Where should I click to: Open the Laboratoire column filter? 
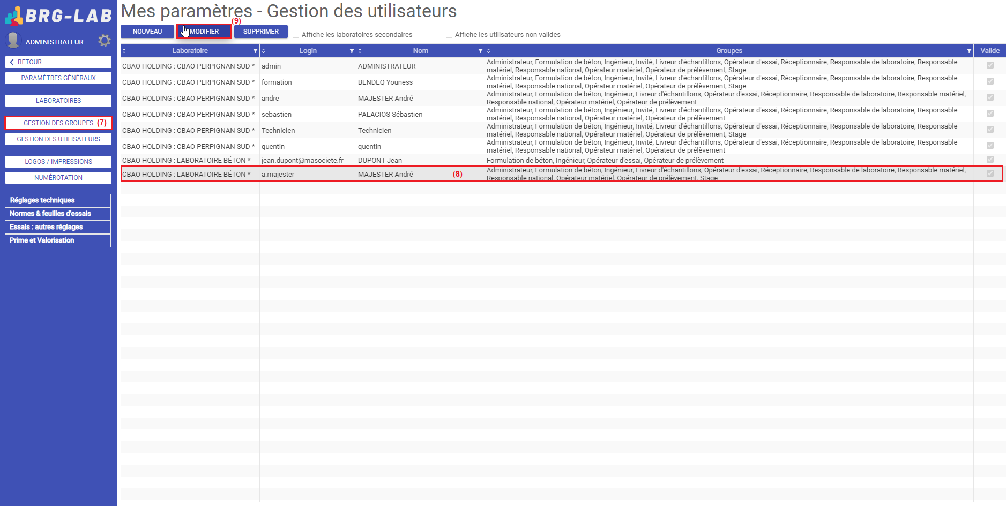pos(255,51)
